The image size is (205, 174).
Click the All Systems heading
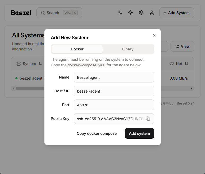[28, 35]
